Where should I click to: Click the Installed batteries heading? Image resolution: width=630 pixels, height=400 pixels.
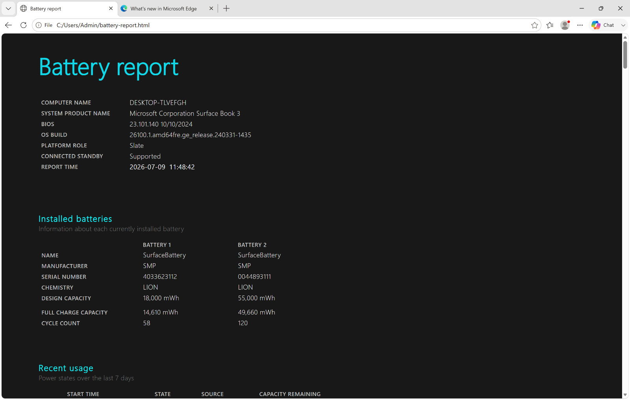(75, 219)
